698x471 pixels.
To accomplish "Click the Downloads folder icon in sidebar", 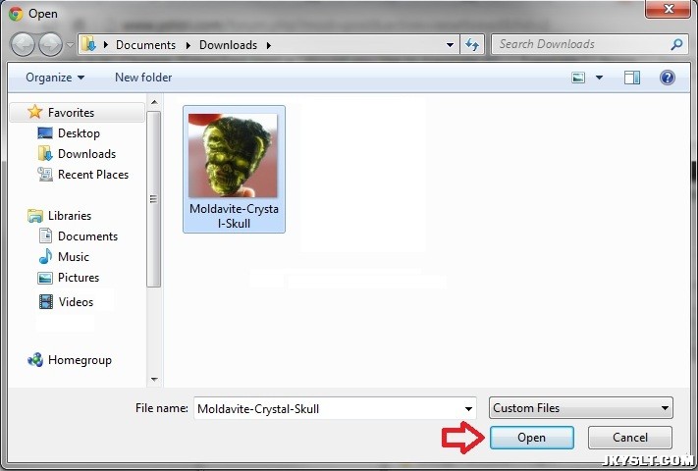I will pyautogui.click(x=45, y=154).
